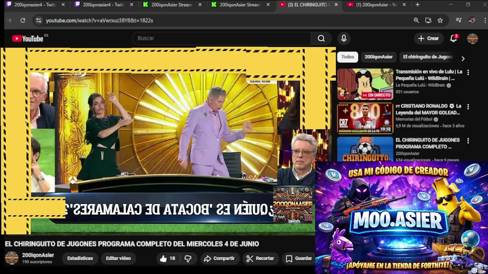488x274 pixels.
Task: Click the YouTube logo home link
Action: (x=27, y=38)
